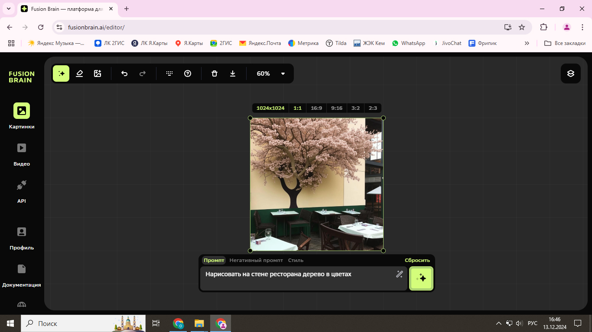Click the volume speaker tray icon
Screen dimensions: 592x332
click(x=519, y=323)
